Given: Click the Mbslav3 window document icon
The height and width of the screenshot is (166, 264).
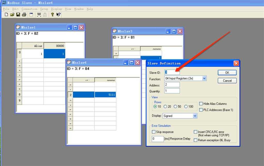Looking at the screenshot, I should coord(114,31).
